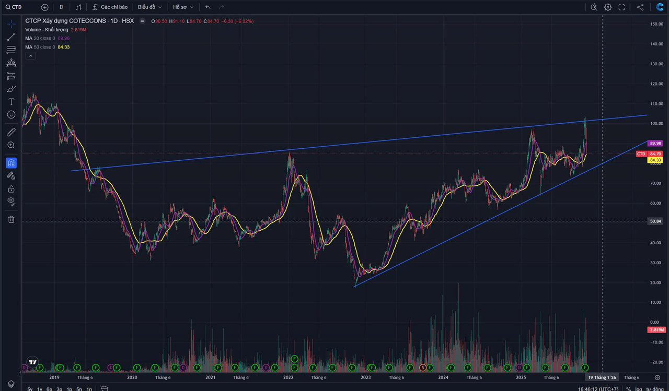Open the go-to-date calendar icon

(104, 389)
